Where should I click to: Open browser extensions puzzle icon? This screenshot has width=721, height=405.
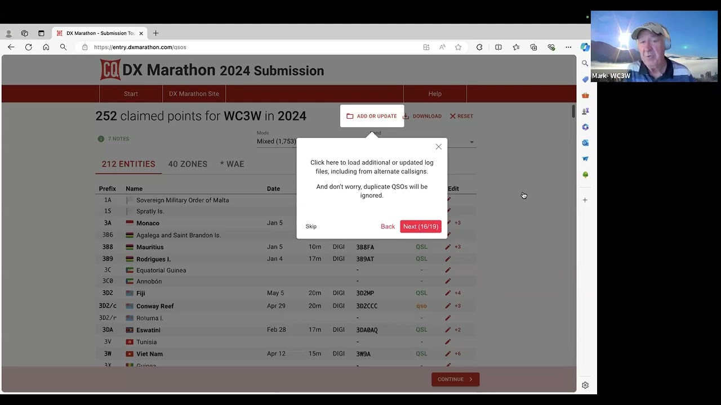coord(479,47)
